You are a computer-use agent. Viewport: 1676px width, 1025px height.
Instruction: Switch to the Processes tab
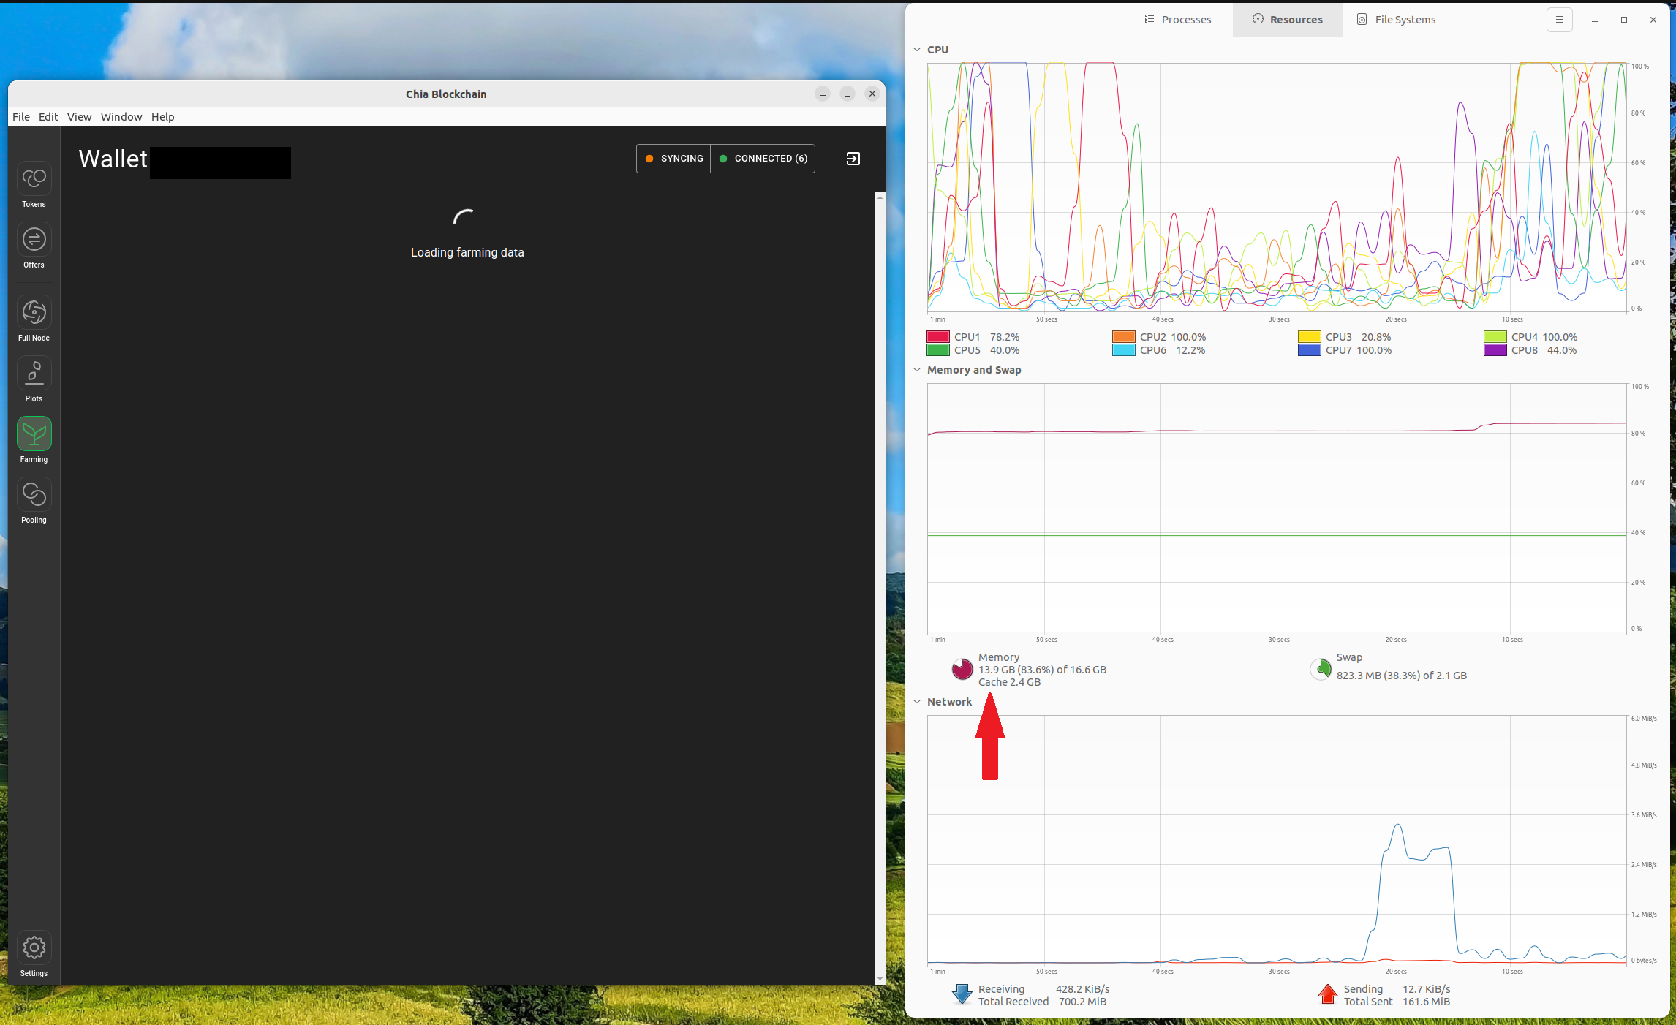click(x=1178, y=20)
